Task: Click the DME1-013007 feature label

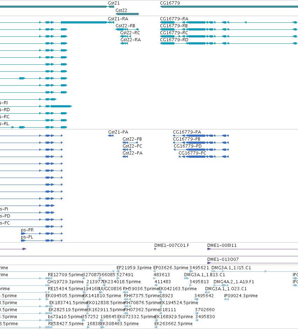Action: 223,259
